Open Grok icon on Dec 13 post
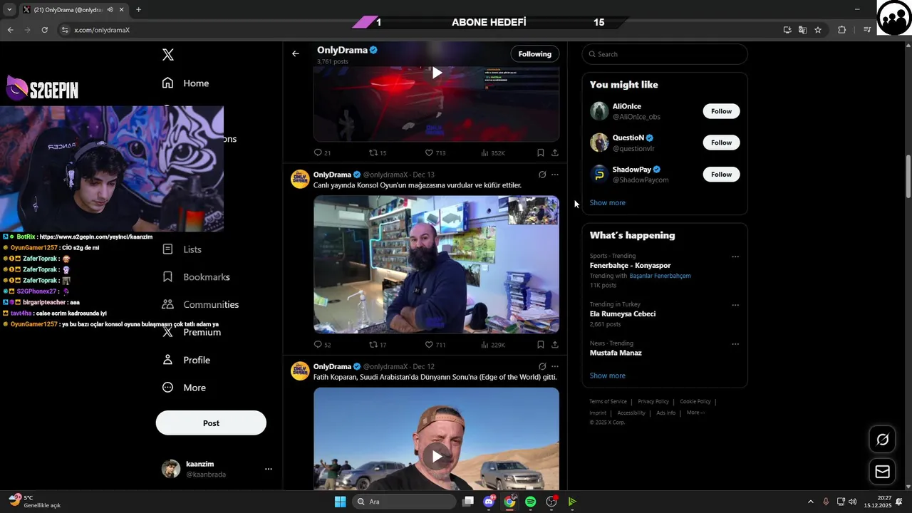This screenshot has height=513, width=912. pyautogui.click(x=542, y=175)
